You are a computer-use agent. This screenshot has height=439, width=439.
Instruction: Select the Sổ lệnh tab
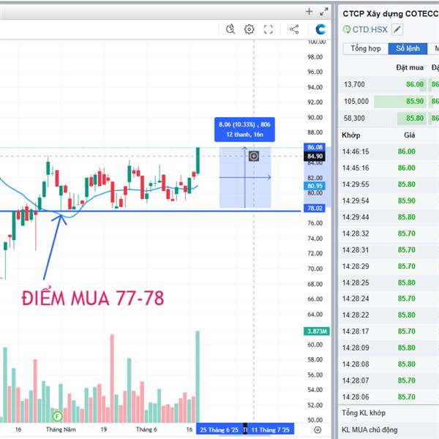408,49
